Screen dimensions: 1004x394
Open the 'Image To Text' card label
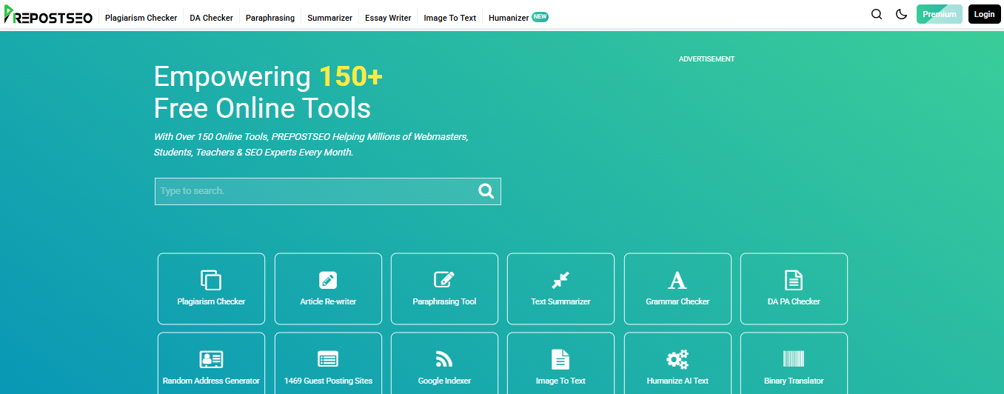pos(560,381)
